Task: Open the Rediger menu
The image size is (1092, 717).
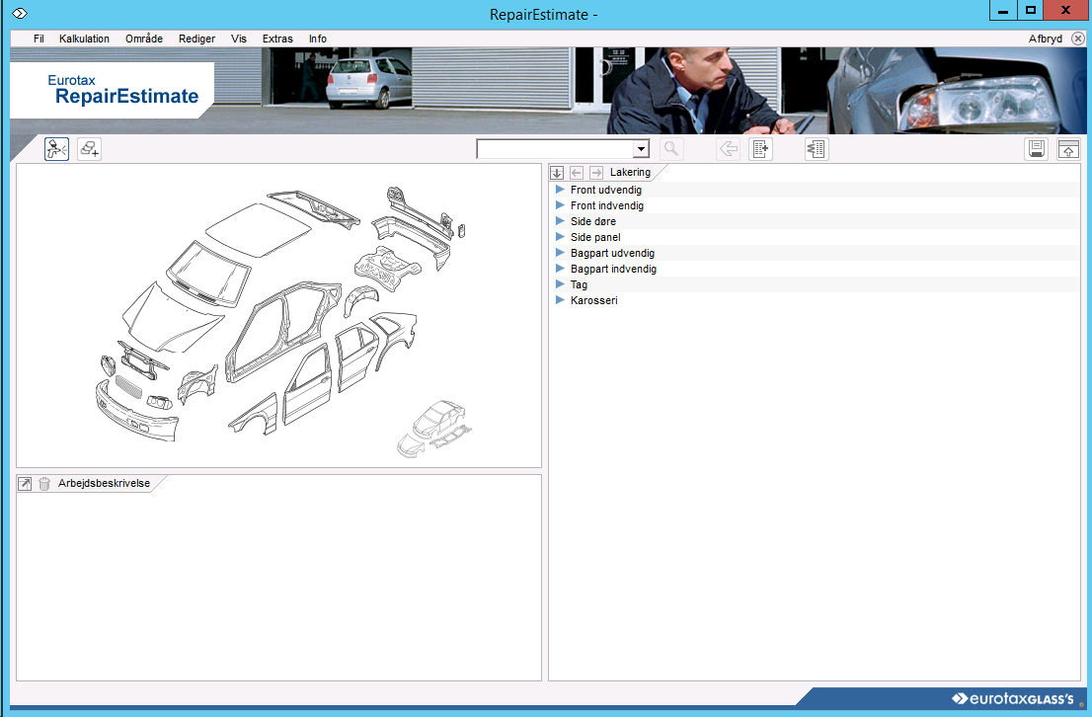Action: point(197,40)
